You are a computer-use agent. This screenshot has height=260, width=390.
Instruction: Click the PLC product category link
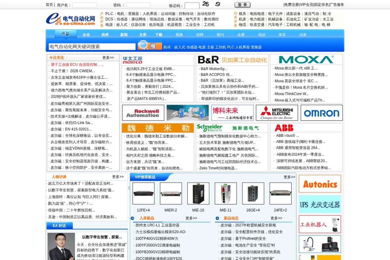(x=109, y=14)
